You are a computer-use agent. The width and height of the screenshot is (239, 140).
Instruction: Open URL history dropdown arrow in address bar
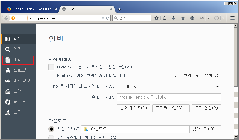(103, 18)
